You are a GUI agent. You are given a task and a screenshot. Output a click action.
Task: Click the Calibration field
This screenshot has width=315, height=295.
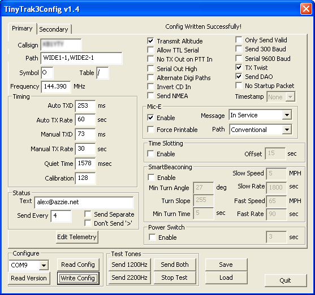pyautogui.click(x=85, y=178)
